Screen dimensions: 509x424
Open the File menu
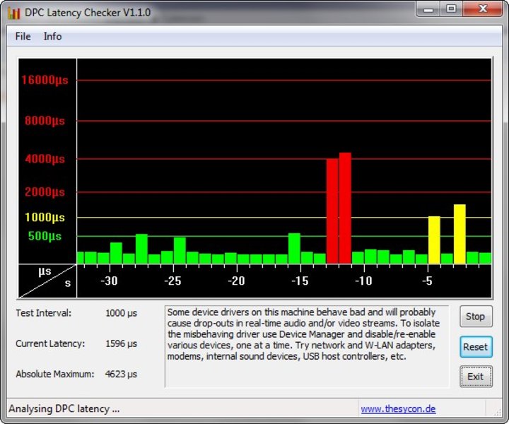[x=23, y=36]
